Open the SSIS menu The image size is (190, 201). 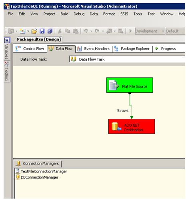click(124, 14)
